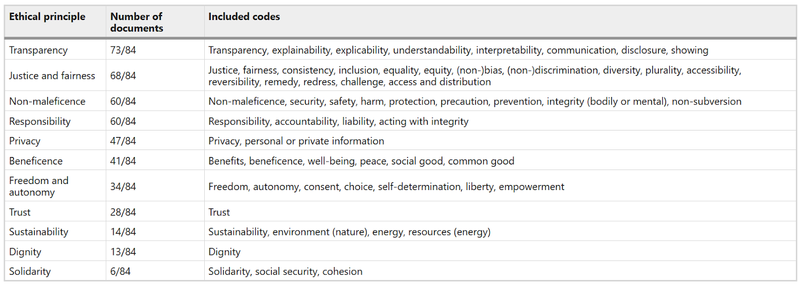The width and height of the screenshot is (801, 287).
Task: Click the codes text starting with 'Benefits, beneficence'
Action: point(361,161)
